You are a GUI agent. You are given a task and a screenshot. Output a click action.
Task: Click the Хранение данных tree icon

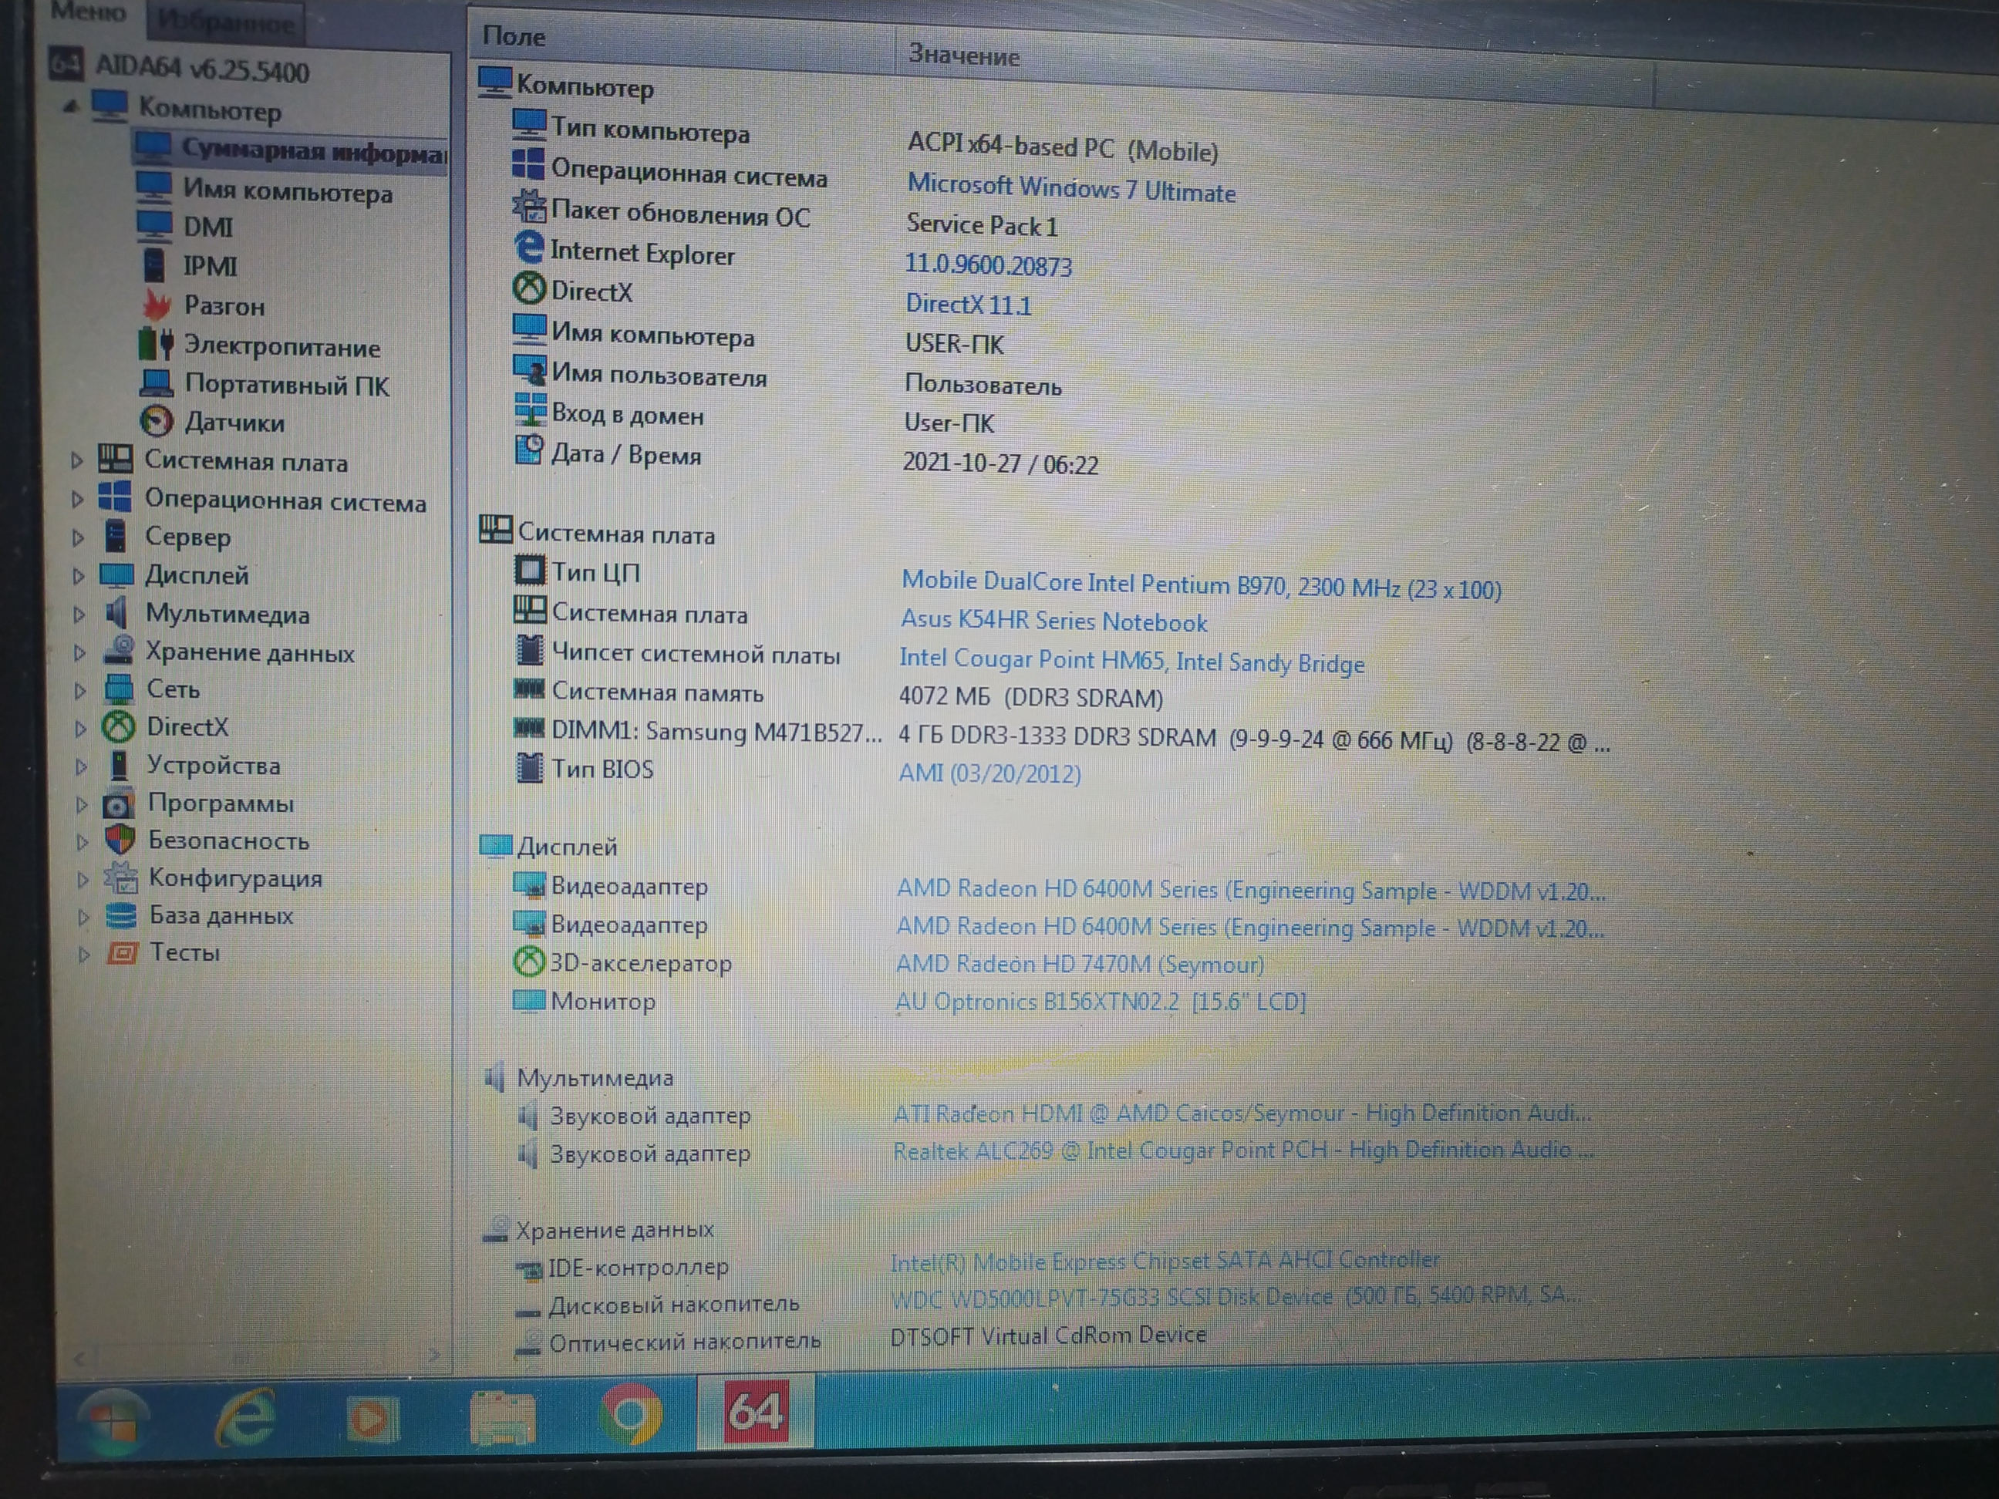(119, 651)
